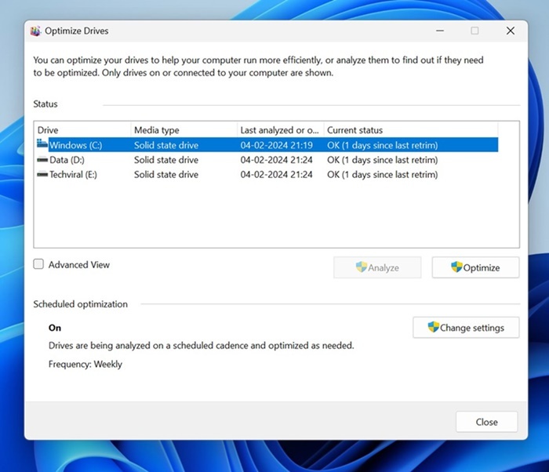
Task: Minimize the Optimize Drives window
Action: [x=440, y=31]
